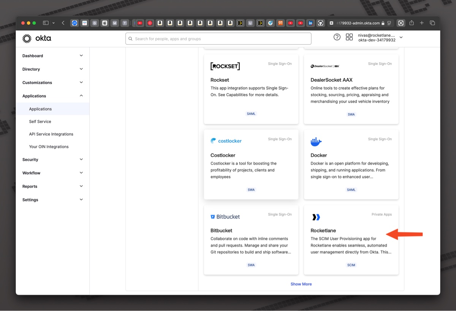Click the Rocketlane logo icon
Screen dimensions: 456x311
point(316,217)
